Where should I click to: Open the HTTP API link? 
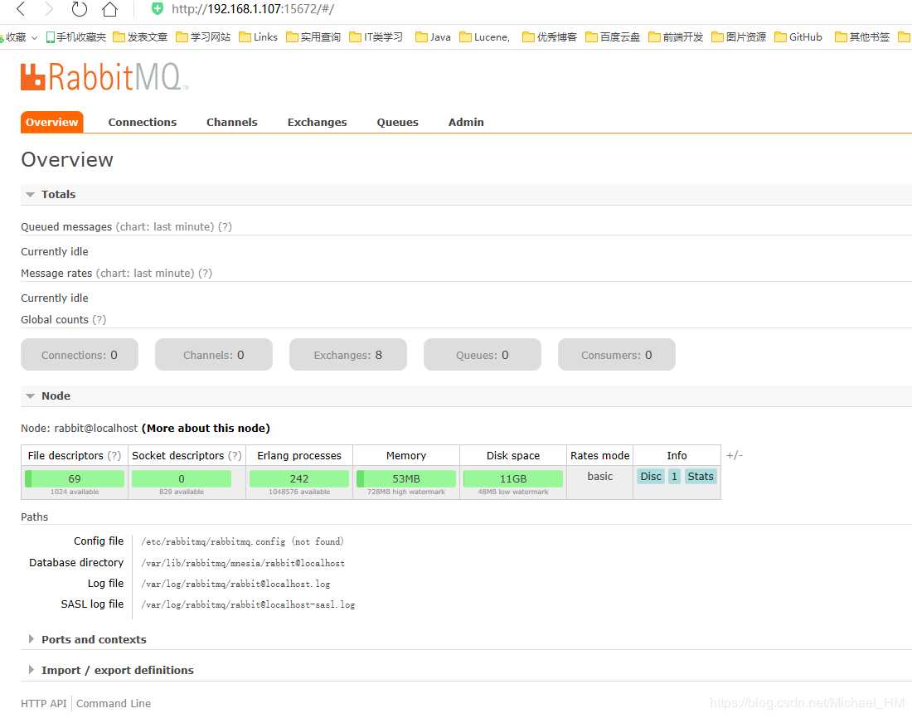tap(44, 703)
